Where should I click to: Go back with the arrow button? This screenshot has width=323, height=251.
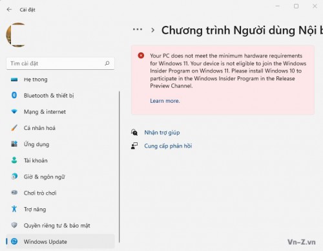(9, 10)
